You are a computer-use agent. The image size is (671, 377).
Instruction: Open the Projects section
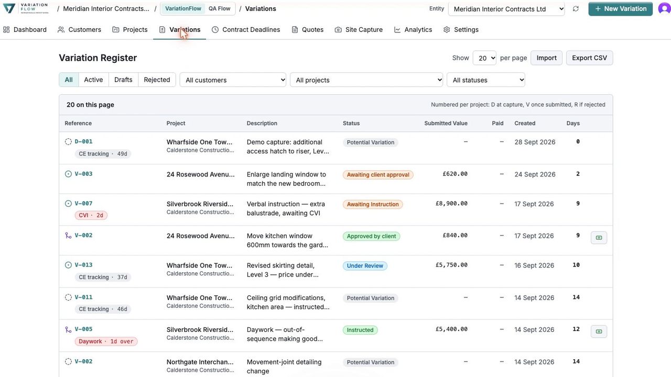pyautogui.click(x=130, y=29)
